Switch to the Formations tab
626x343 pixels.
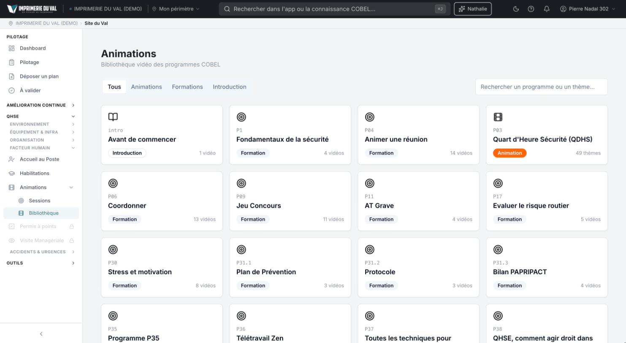(187, 87)
